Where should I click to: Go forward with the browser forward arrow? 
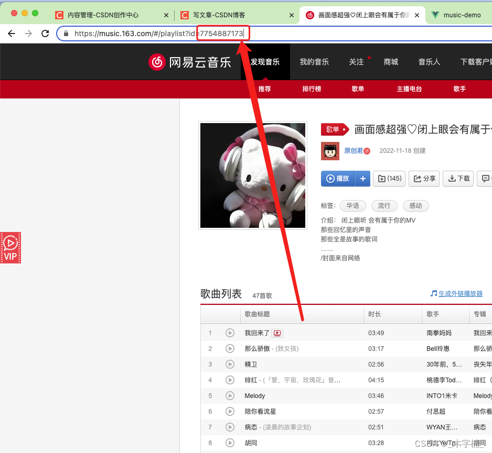(28, 34)
